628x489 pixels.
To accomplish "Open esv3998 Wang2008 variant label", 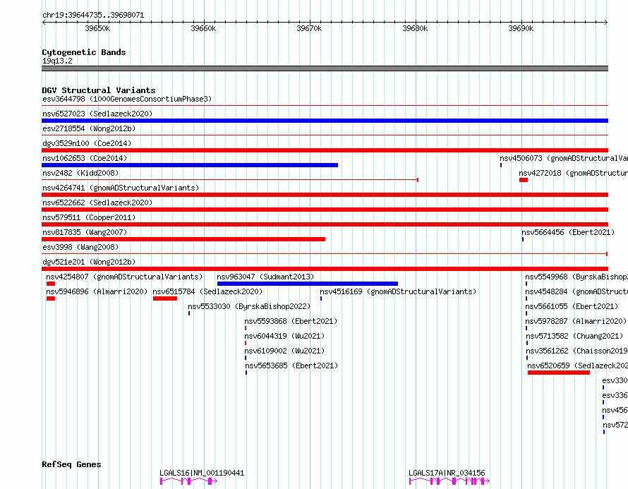I will point(80,247).
